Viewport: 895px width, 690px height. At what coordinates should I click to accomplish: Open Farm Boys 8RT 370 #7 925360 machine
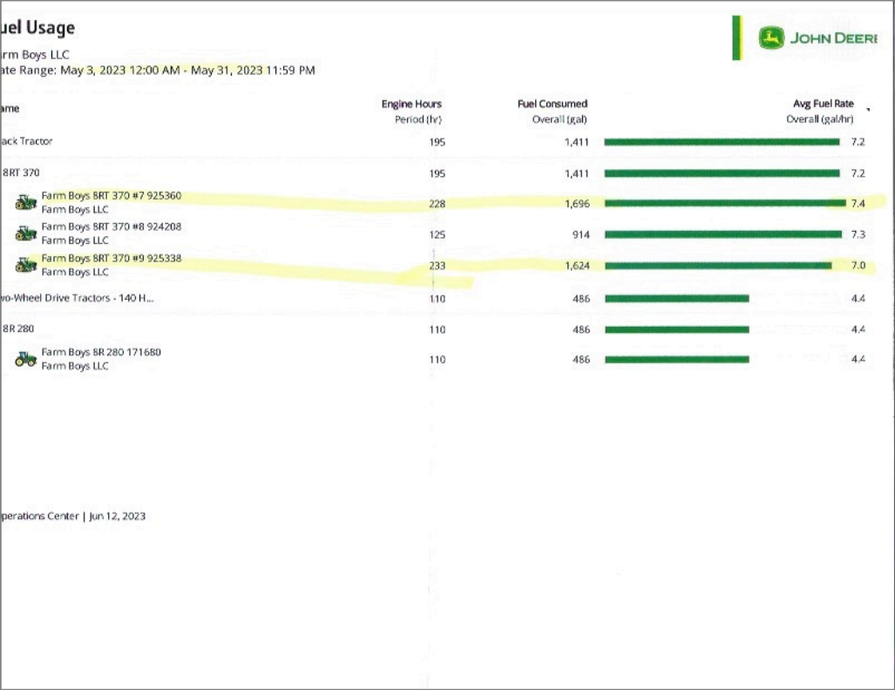112,196
